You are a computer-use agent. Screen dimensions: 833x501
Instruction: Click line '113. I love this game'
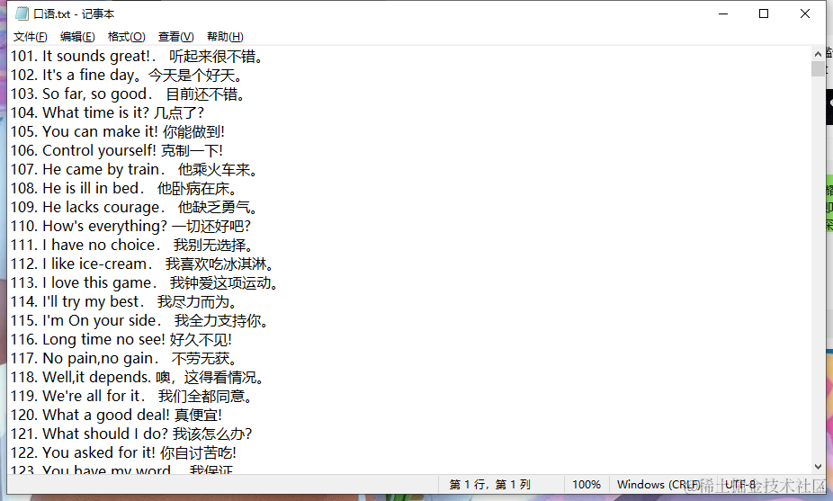(x=146, y=282)
